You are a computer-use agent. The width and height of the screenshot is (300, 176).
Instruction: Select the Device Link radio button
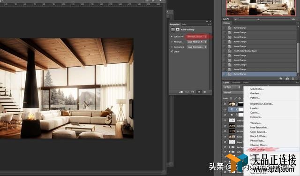[x=172, y=47]
